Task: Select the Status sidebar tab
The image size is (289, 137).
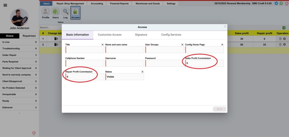Action: point(10,36)
